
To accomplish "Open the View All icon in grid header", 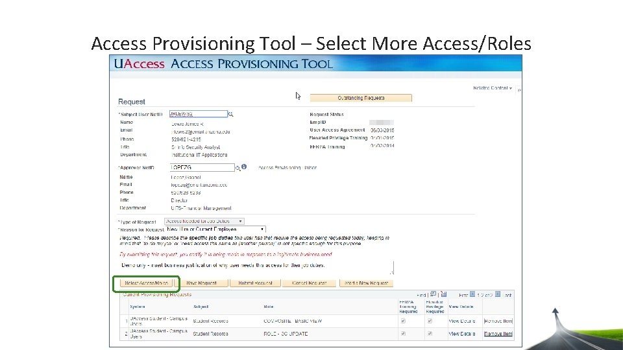I will pyautogui.click(x=433, y=294).
